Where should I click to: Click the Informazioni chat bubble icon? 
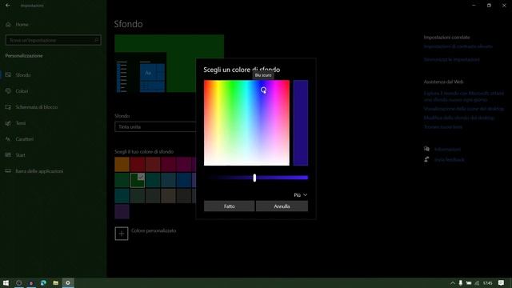(x=426, y=149)
